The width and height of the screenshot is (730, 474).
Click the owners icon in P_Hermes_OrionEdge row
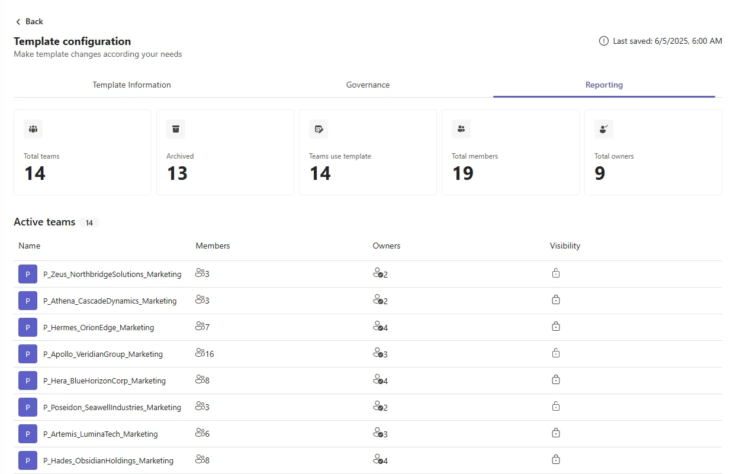point(378,327)
